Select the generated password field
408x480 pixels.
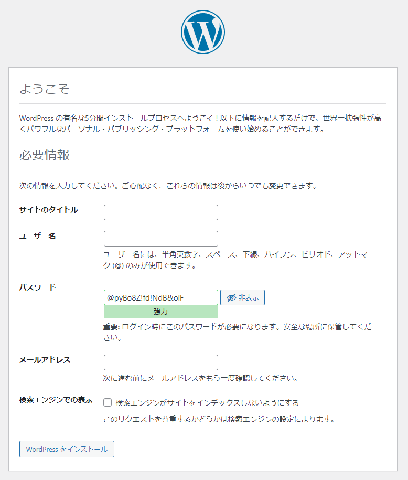pyautogui.click(x=161, y=297)
